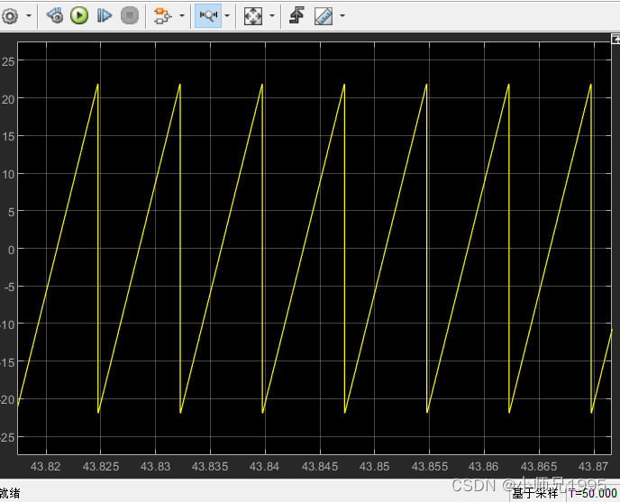Click Scale Axes Limits icon
The width and height of the screenshot is (620, 502).
pyautogui.click(x=253, y=16)
